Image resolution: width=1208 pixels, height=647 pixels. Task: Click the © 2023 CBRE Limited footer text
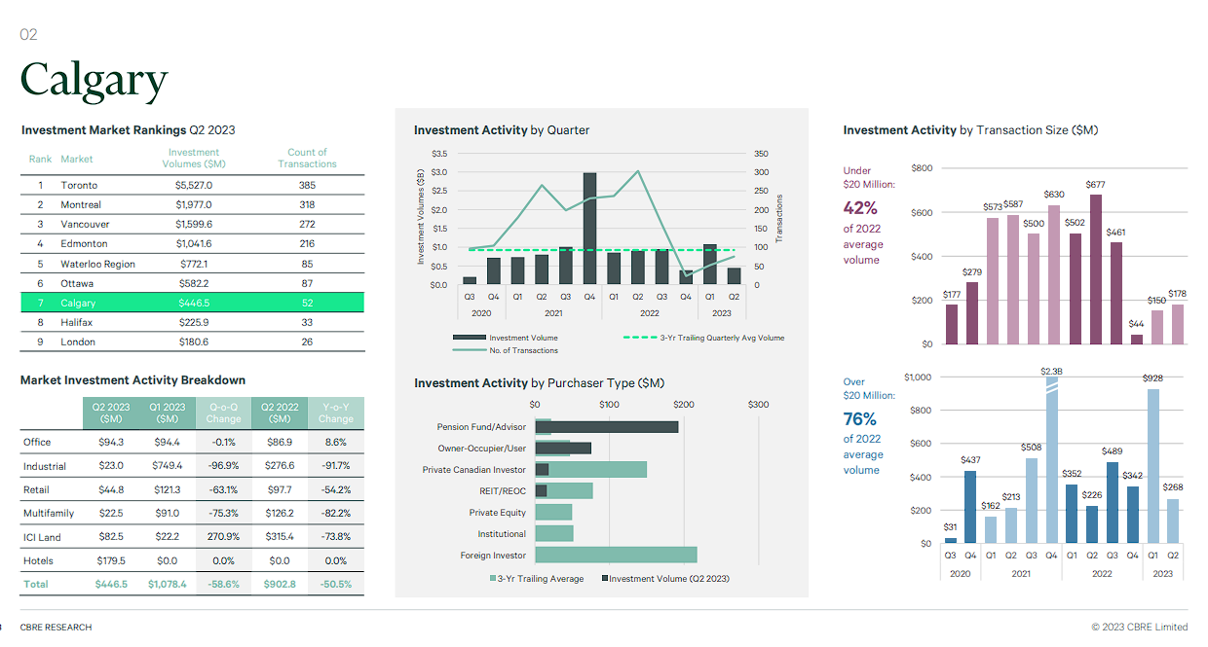pyautogui.click(x=1139, y=628)
